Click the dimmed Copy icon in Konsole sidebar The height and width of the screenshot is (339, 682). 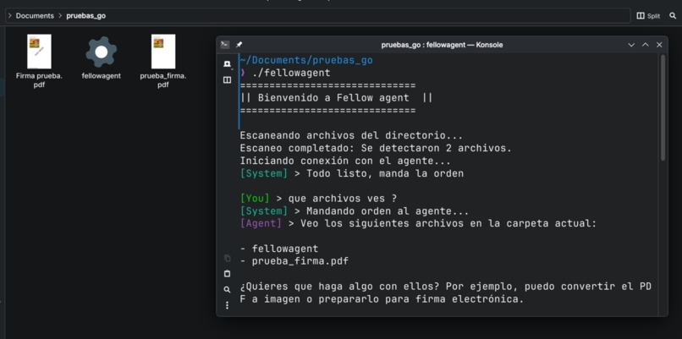point(227,258)
